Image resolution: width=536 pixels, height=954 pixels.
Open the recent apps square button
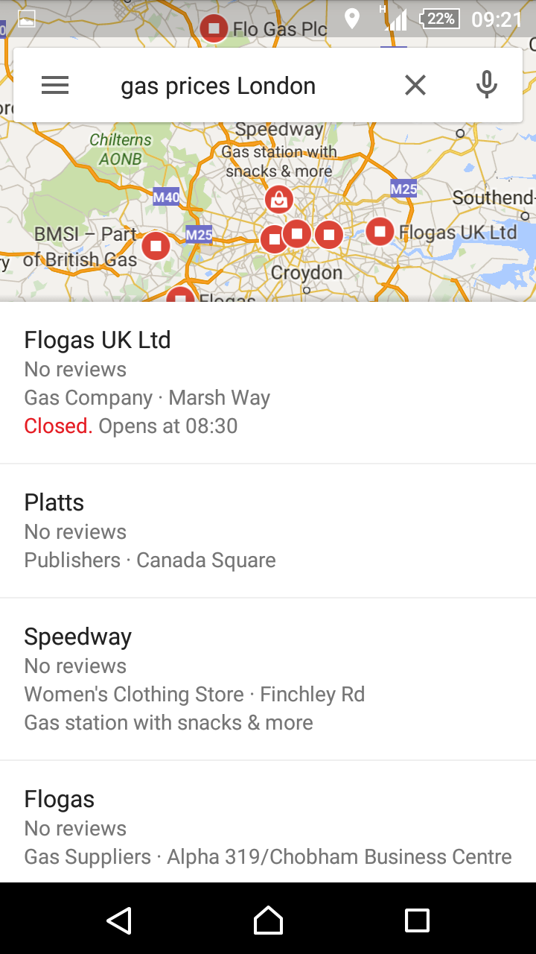[417, 920]
